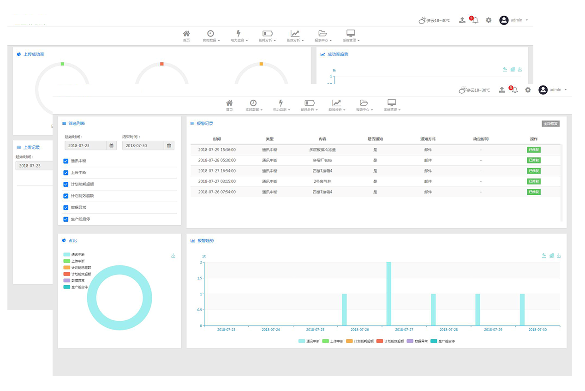This screenshot has width=585, height=391.
Task: Click the upload icon in front window header
Action: click(x=502, y=90)
